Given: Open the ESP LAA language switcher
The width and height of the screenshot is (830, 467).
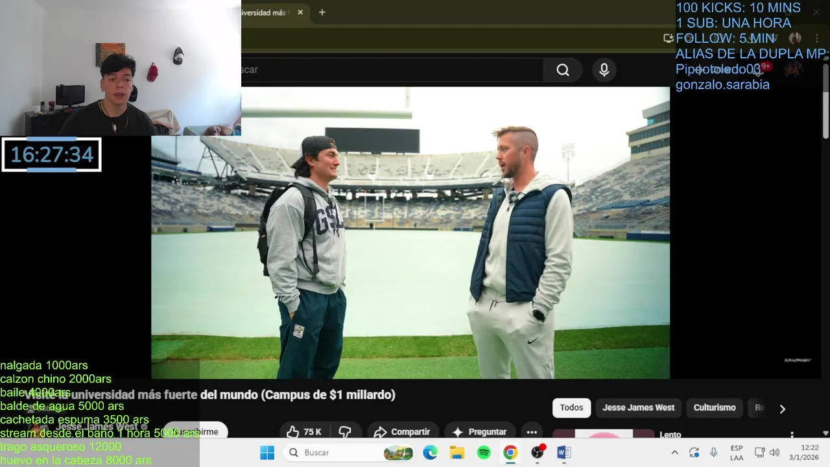Looking at the screenshot, I should (737, 453).
